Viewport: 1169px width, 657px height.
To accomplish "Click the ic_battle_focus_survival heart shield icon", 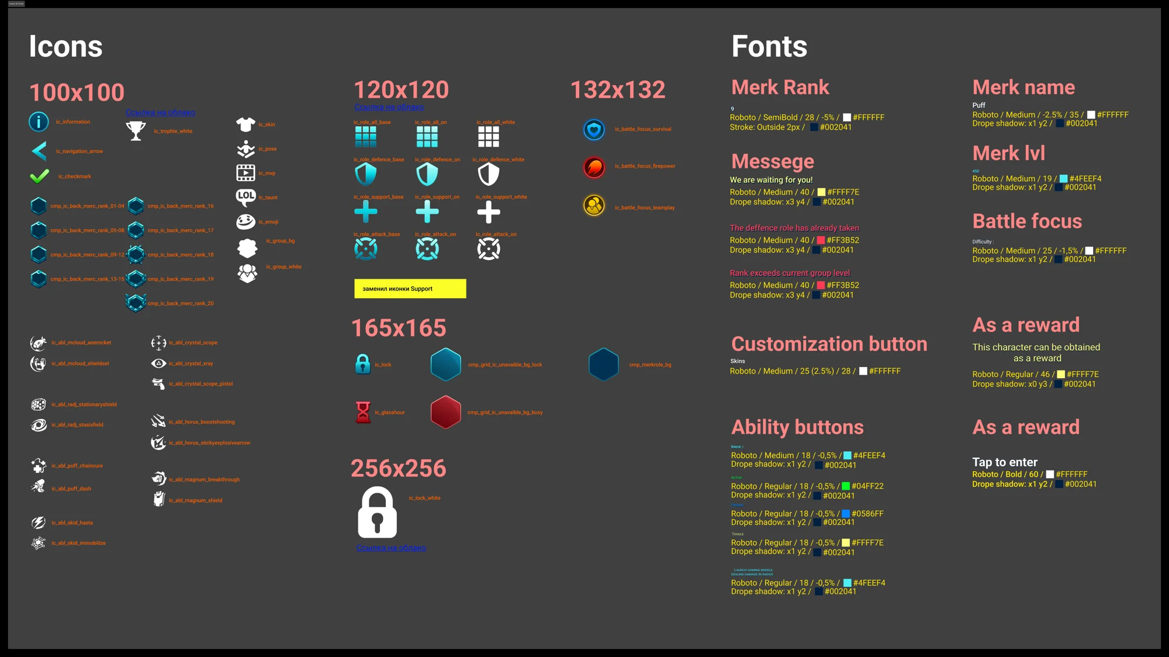I will click(x=594, y=129).
